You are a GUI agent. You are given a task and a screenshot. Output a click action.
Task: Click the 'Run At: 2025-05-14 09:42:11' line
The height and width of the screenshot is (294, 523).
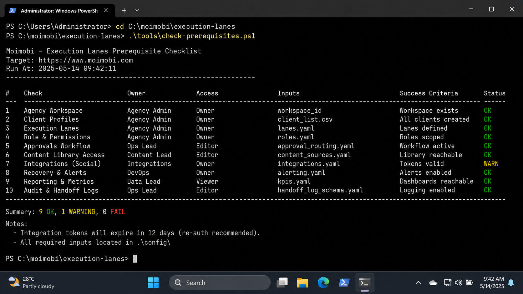61,68
